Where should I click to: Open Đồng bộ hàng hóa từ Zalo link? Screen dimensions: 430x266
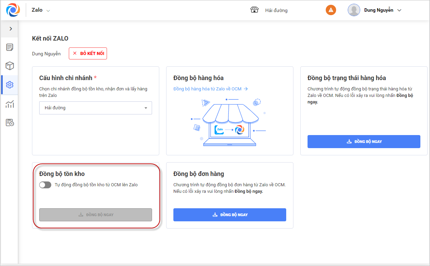[x=211, y=89]
